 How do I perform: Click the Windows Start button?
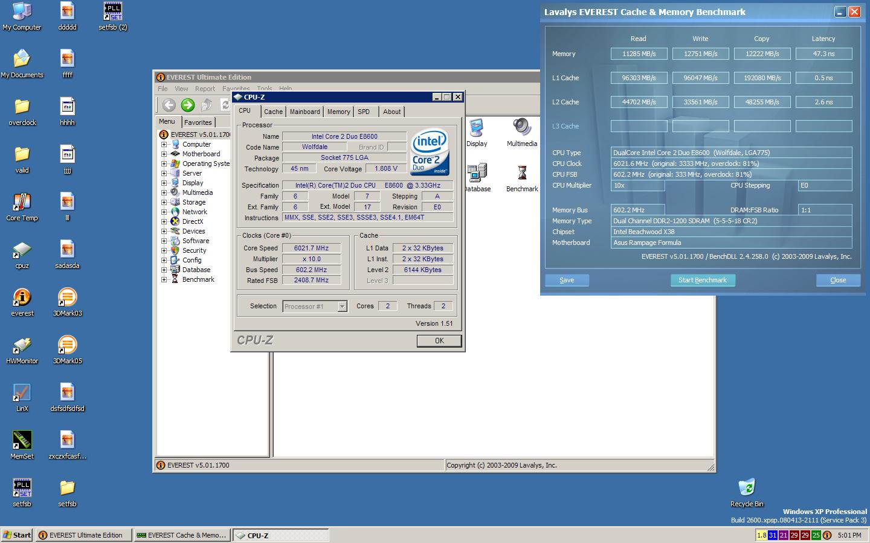(x=17, y=535)
